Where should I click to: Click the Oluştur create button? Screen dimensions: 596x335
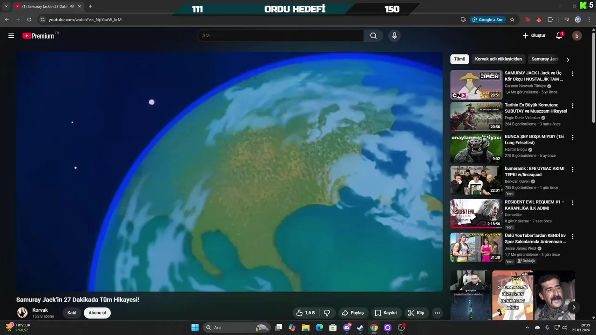point(534,36)
